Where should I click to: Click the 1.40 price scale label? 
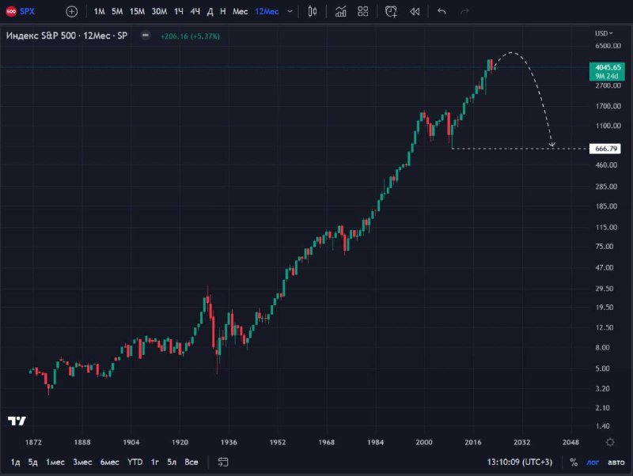click(602, 426)
